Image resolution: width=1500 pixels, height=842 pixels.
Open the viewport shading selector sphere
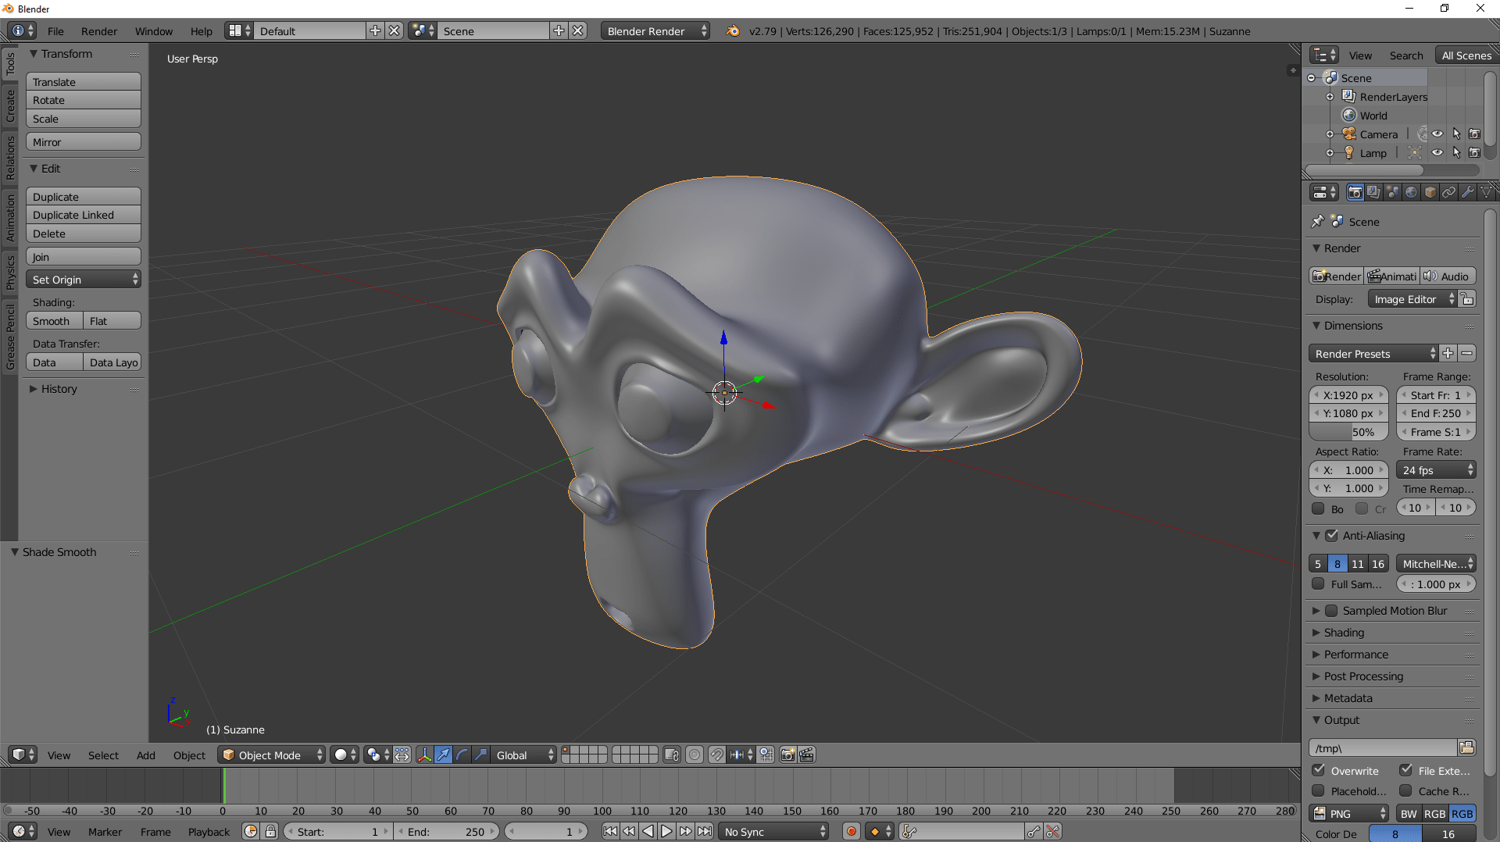pos(341,755)
